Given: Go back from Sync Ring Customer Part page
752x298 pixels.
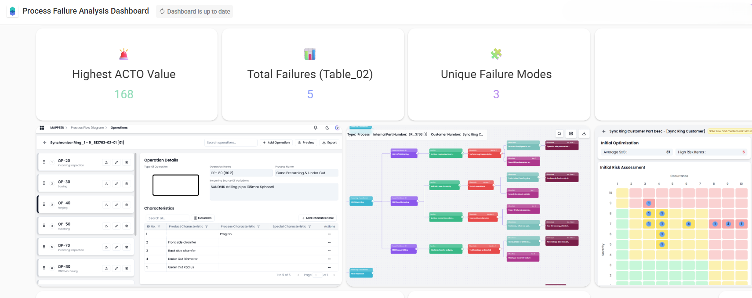Looking at the screenshot, I should click(x=604, y=131).
